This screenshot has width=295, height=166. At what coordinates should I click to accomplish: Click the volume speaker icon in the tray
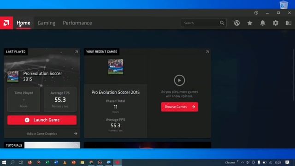(248, 162)
